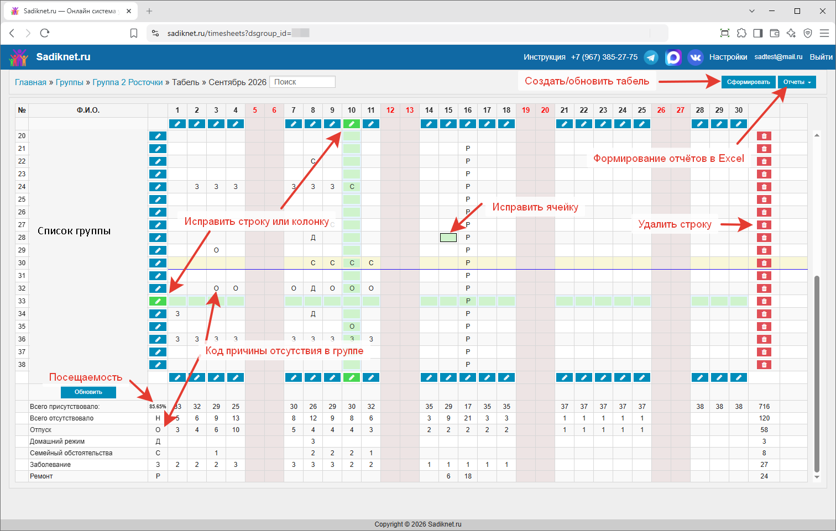This screenshot has width=836, height=531.
Task: Click the Сформировать button
Action: [749, 82]
